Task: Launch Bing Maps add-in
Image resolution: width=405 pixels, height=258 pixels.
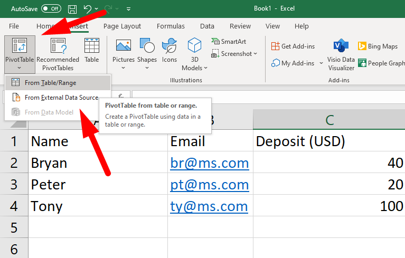Action: coord(378,46)
